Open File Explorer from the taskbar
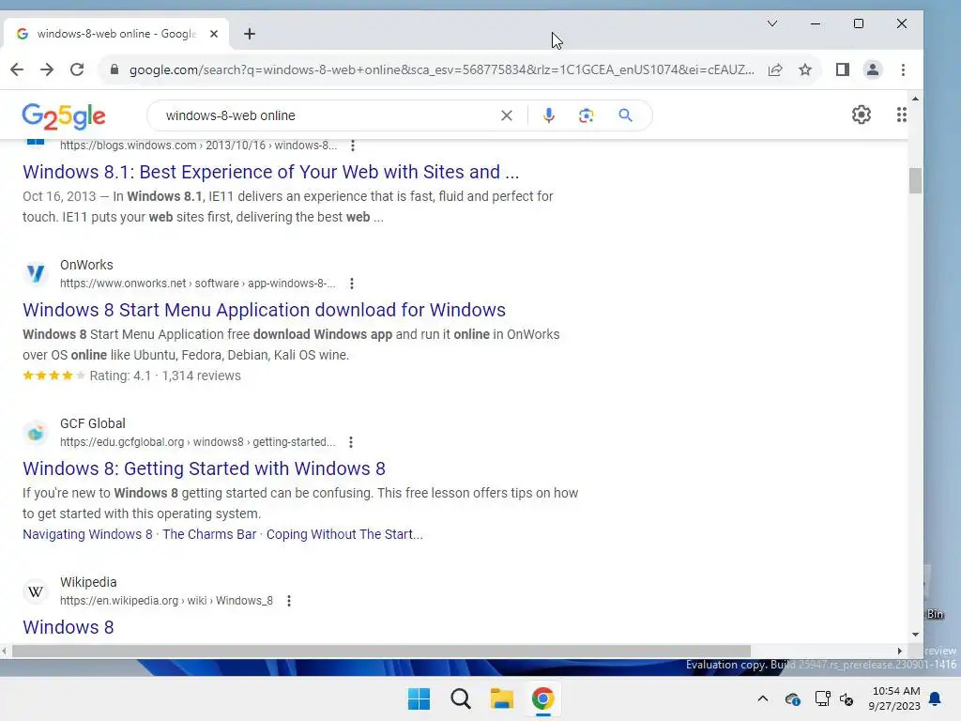961x721 pixels. 501,698
